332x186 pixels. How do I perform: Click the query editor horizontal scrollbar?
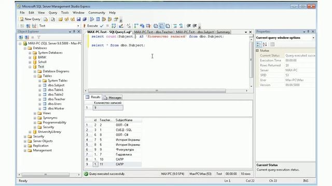click(157, 91)
